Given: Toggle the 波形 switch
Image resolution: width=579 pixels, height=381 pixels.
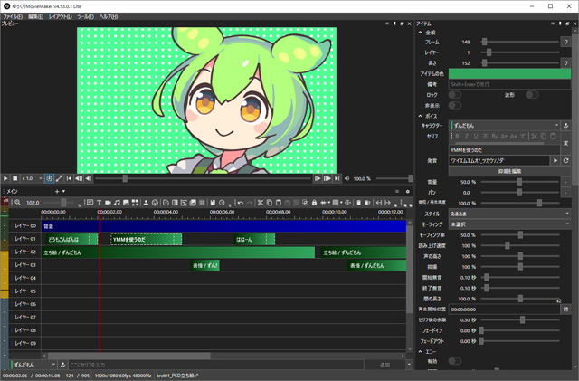Looking at the screenshot, I should 532,95.
